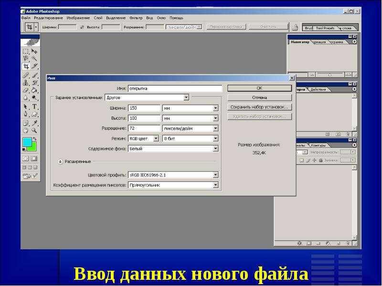Select the Type tool
The image size is (382, 286).
[x=34, y=106]
